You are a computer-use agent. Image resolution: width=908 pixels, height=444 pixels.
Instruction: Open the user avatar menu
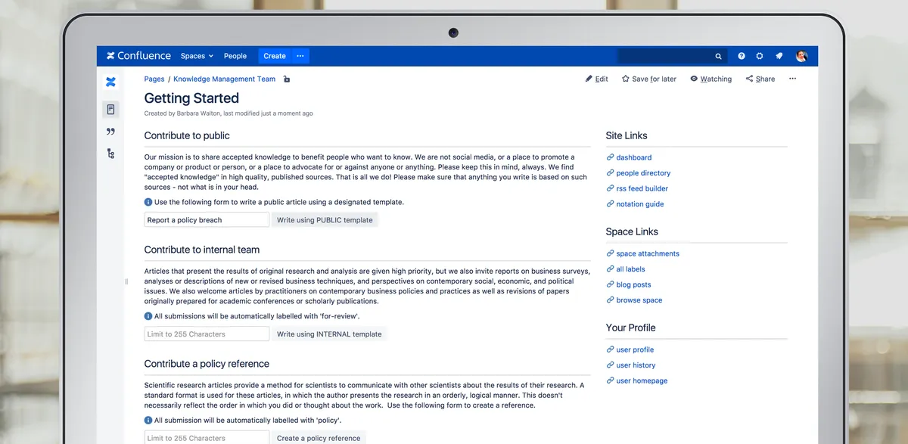click(802, 56)
